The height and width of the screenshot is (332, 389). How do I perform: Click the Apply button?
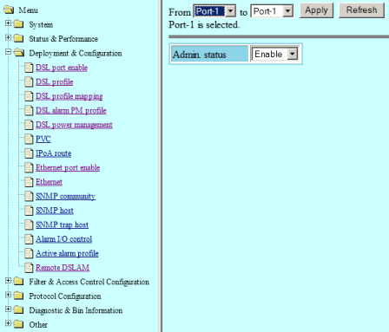(x=316, y=10)
